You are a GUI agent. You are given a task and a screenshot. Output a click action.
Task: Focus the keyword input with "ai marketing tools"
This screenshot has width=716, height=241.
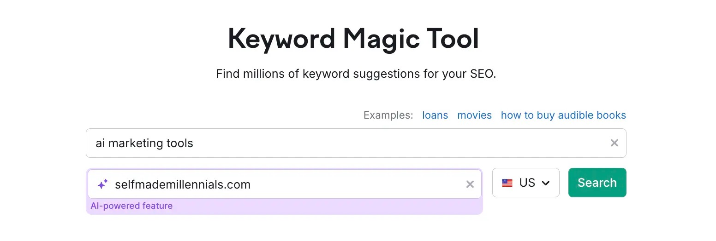(x=356, y=143)
